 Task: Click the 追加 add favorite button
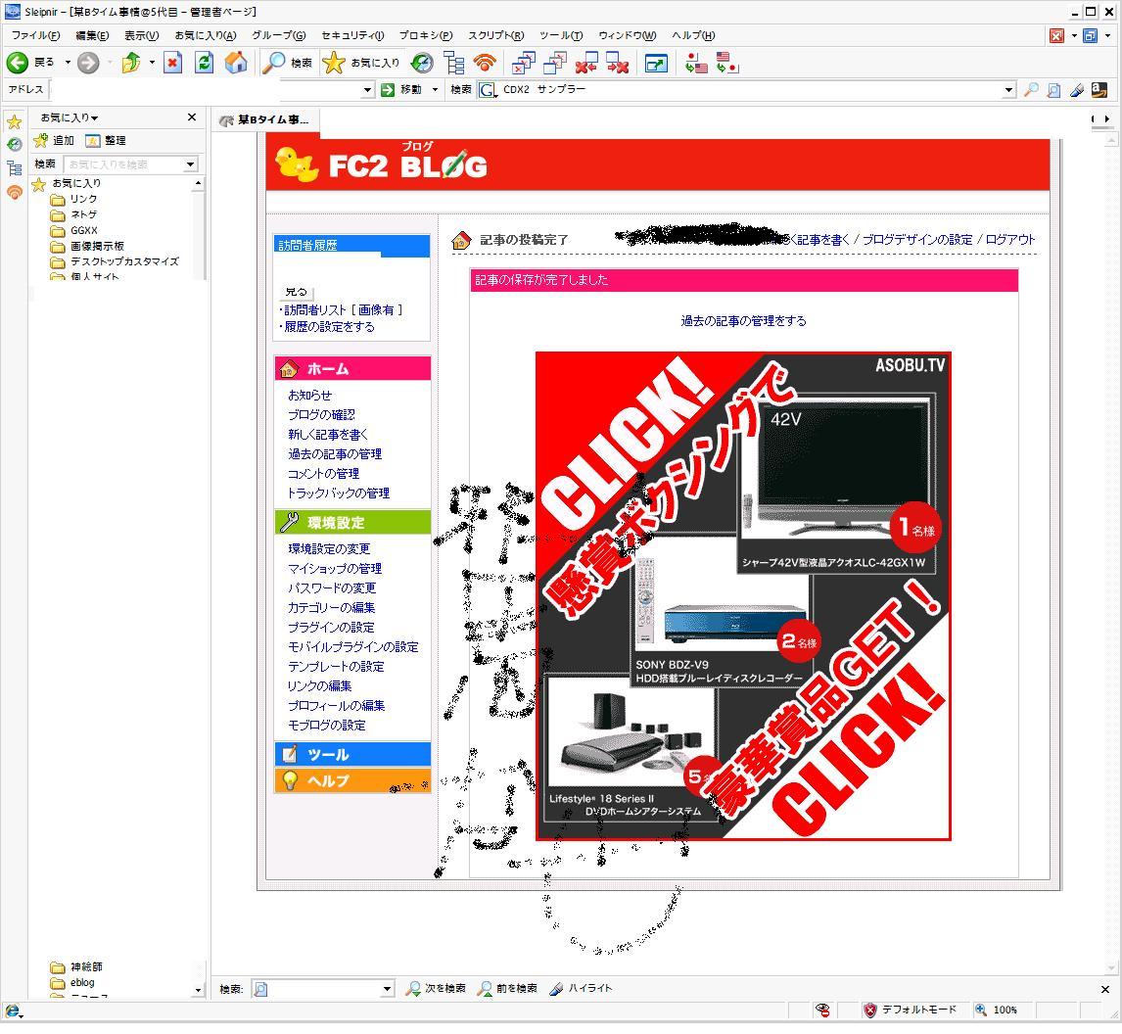coord(55,140)
